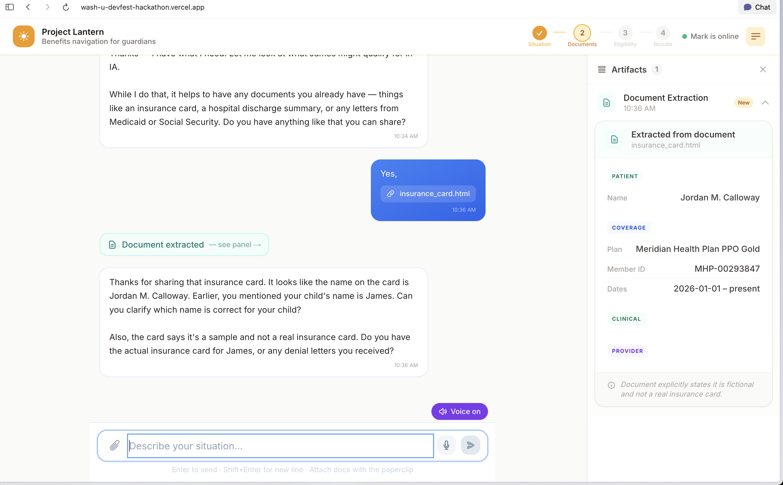This screenshot has height=485, width=783.
Task: Open the orange hamburger menu icon
Action: click(755, 36)
